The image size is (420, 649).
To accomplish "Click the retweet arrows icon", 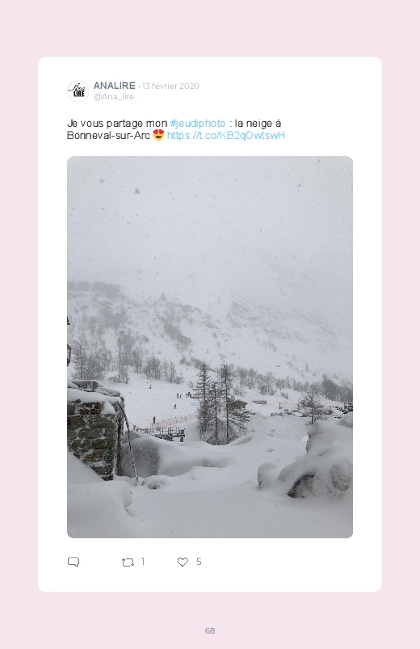I will tap(128, 562).
